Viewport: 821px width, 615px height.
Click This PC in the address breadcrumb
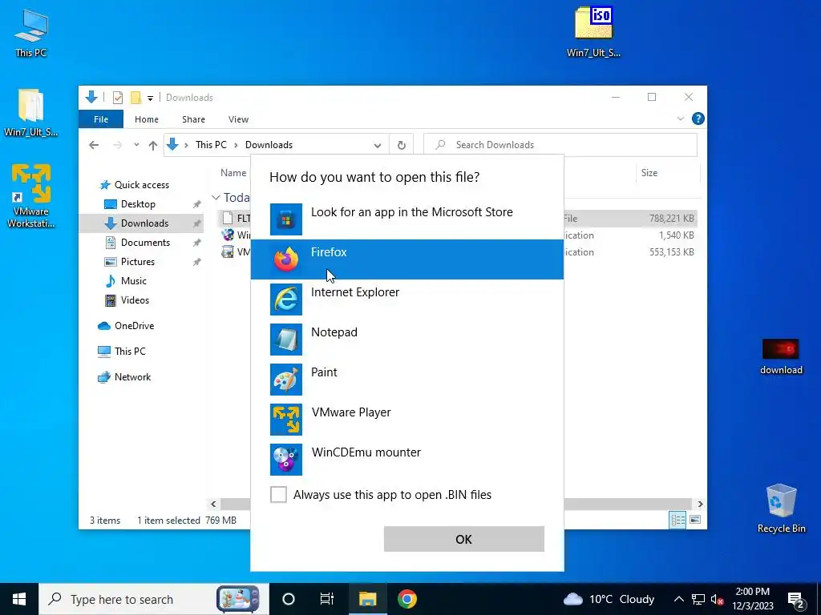pos(211,145)
